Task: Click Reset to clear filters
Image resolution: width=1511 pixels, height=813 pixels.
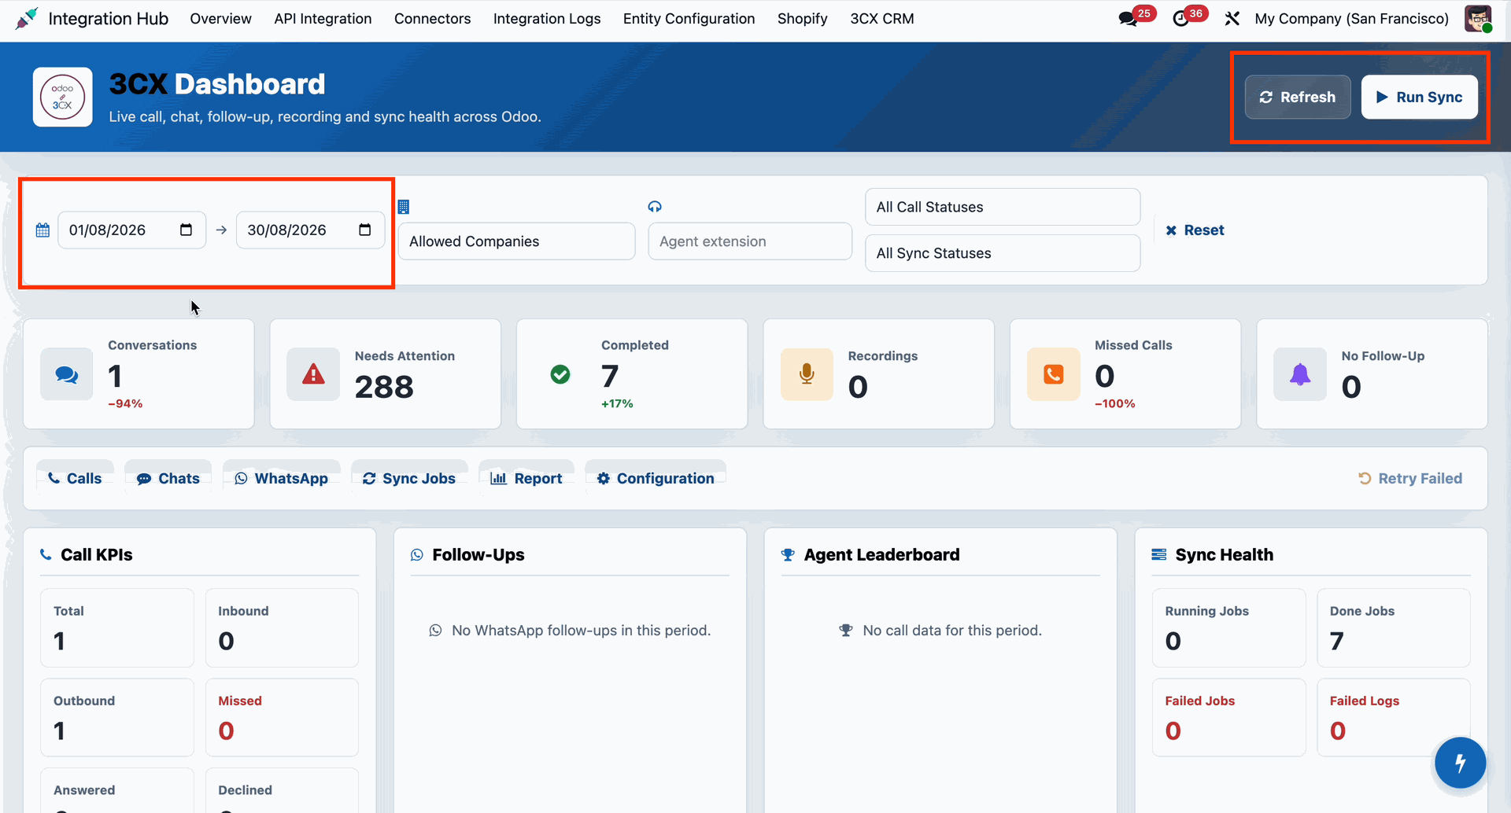Action: [1195, 230]
